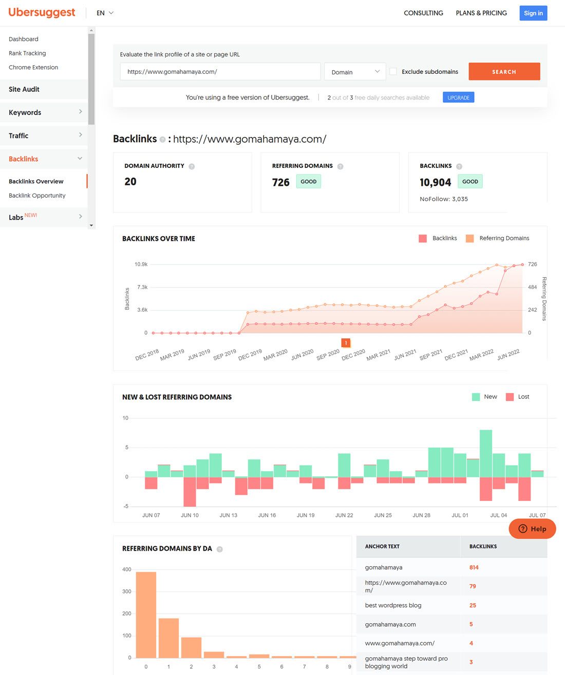
Task: Open Chrome Extension page
Action: click(33, 67)
